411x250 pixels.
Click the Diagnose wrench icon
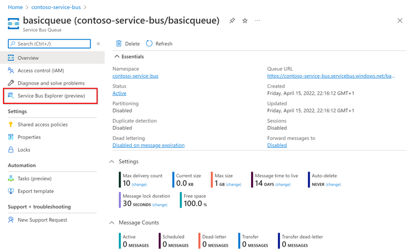click(x=11, y=83)
